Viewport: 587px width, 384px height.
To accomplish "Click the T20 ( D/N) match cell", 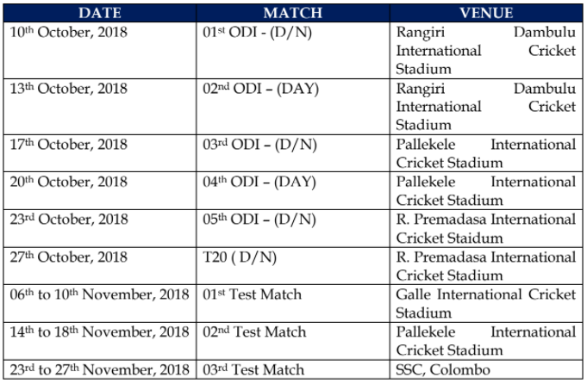I will [293, 265].
